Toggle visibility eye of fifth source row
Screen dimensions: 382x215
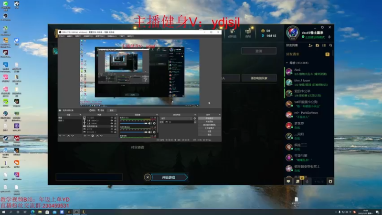(x=112, y=129)
